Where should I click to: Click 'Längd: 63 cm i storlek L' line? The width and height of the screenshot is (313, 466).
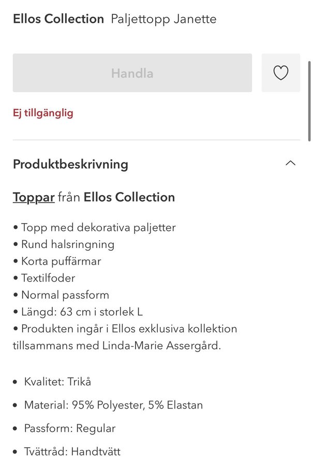(x=82, y=312)
